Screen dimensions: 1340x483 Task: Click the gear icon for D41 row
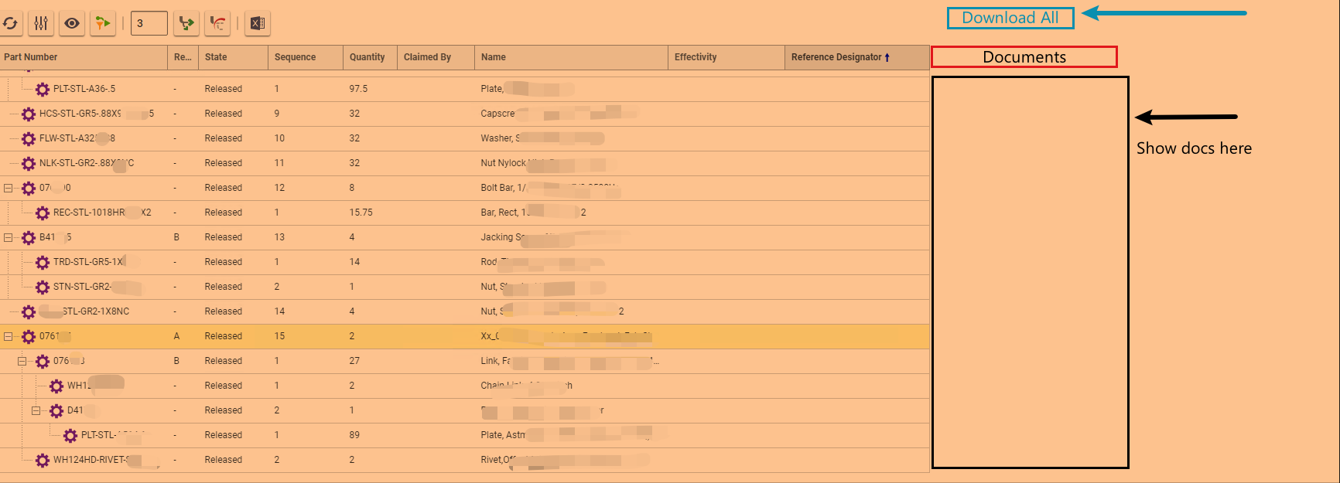tap(56, 411)
